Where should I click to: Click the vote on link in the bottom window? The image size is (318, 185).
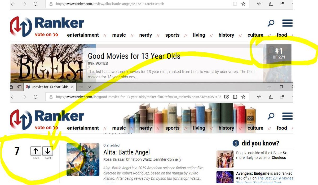[47, 128]
